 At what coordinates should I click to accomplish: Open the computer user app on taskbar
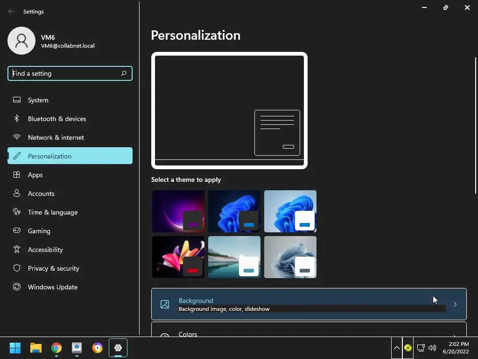pos(77,348)
